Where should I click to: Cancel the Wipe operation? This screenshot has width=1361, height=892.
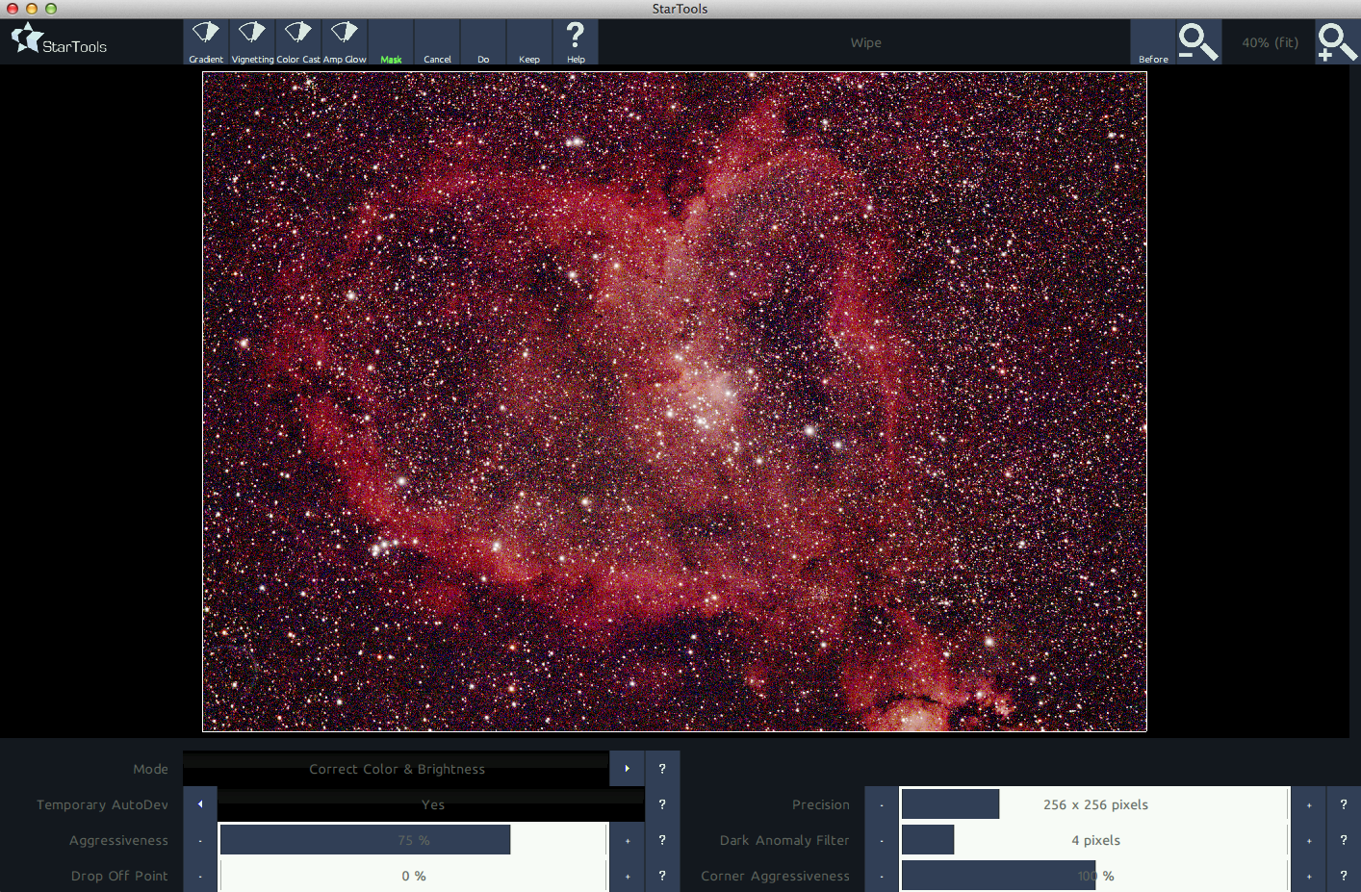(437, 41)
